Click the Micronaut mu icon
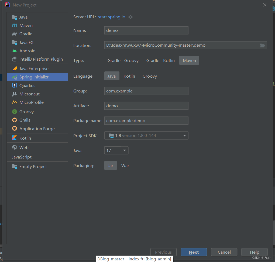 tap(14, 94)
